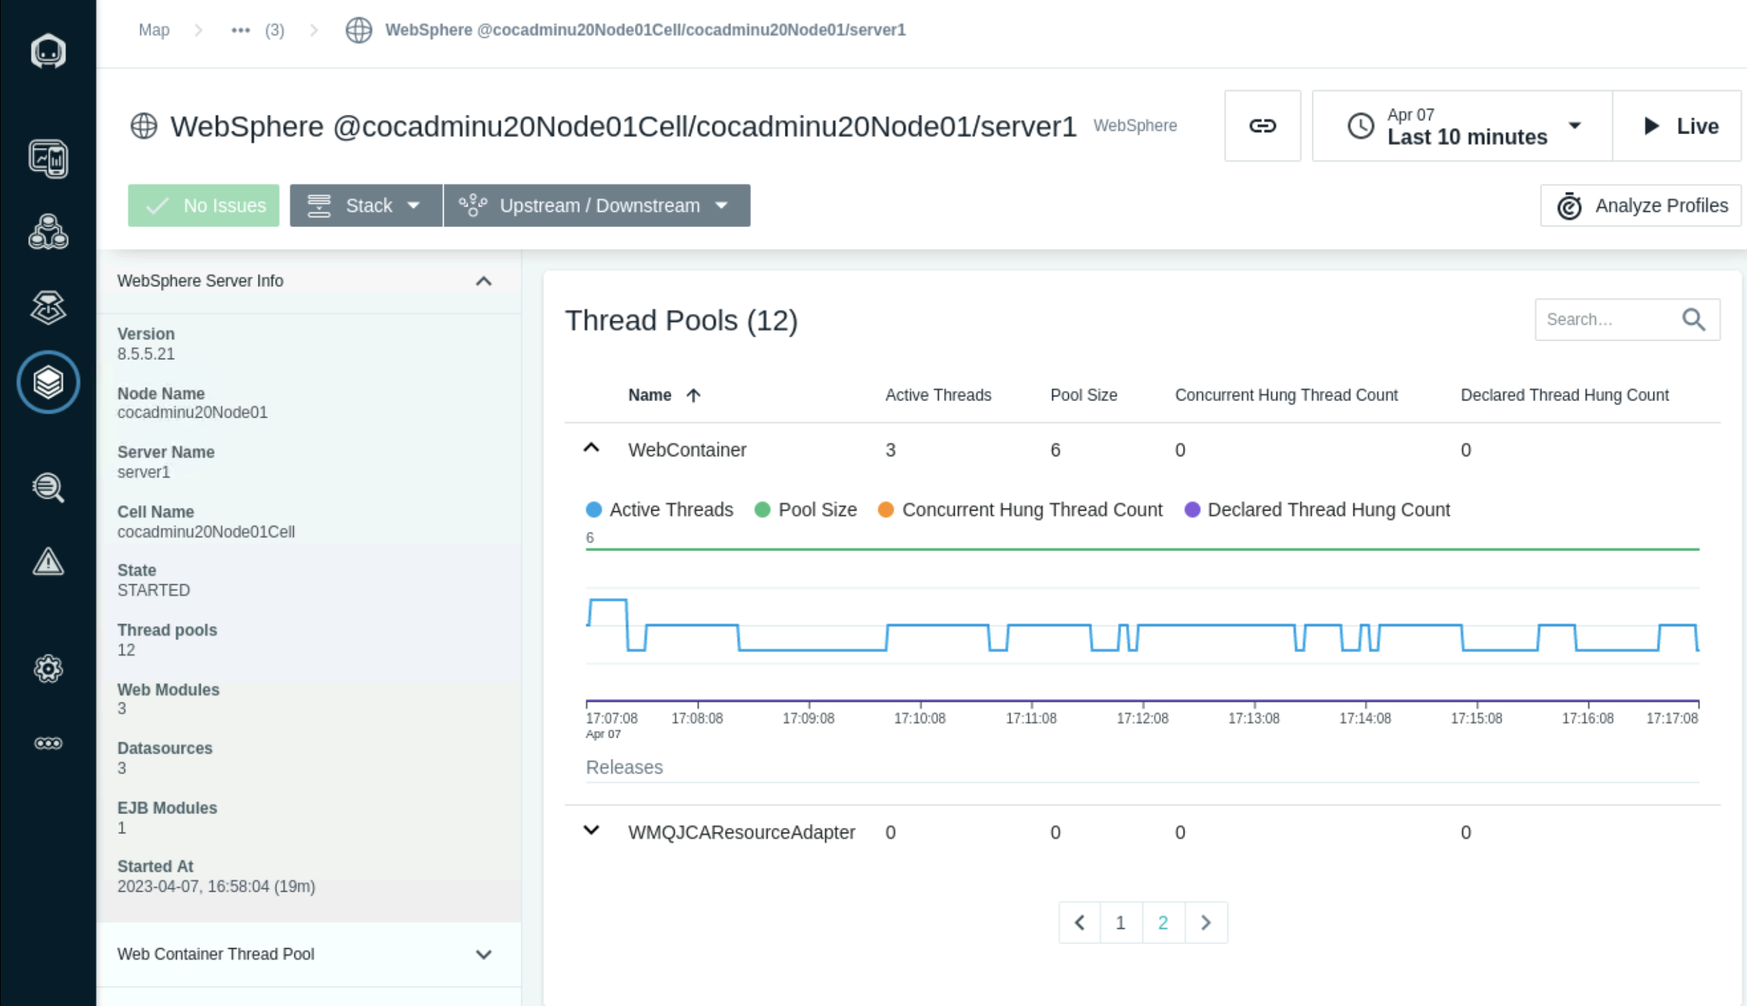Sort by Active Threads column header
Viewport: 1747px width, 1006px height.
pos(938,395)
